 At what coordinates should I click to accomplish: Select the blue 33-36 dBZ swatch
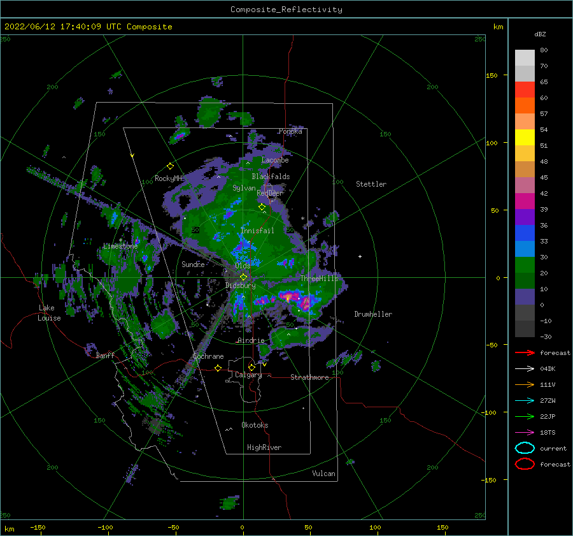[x=525, y=233]
